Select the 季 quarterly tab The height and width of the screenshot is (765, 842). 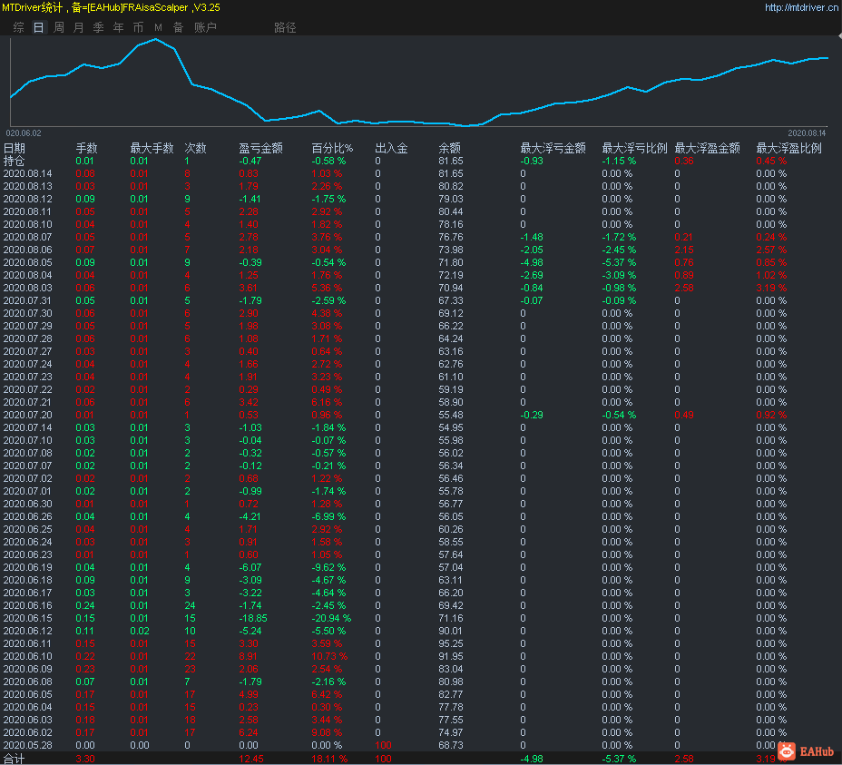[98, 28]
